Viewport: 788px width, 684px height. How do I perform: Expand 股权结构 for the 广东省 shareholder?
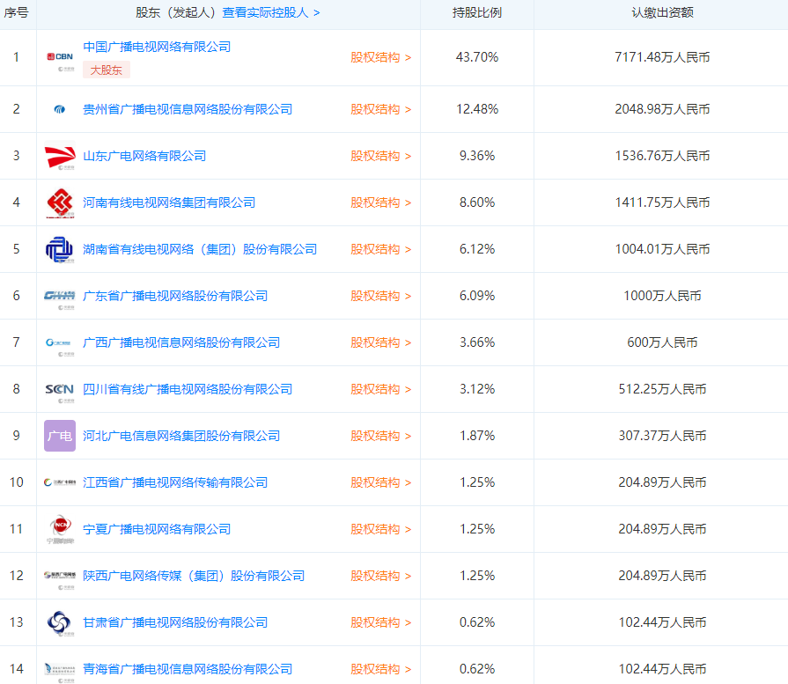click(381, 296)
